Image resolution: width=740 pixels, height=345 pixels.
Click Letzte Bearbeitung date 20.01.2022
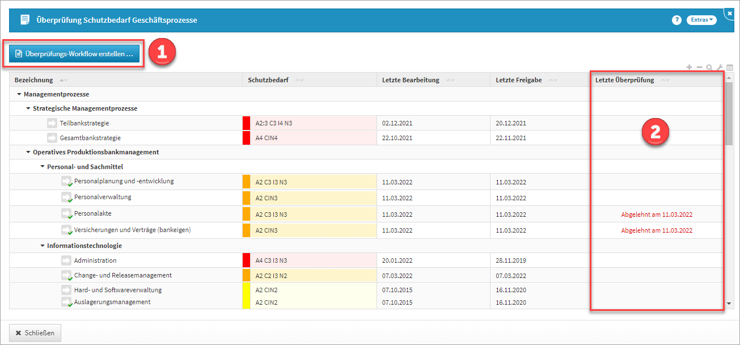398,260
